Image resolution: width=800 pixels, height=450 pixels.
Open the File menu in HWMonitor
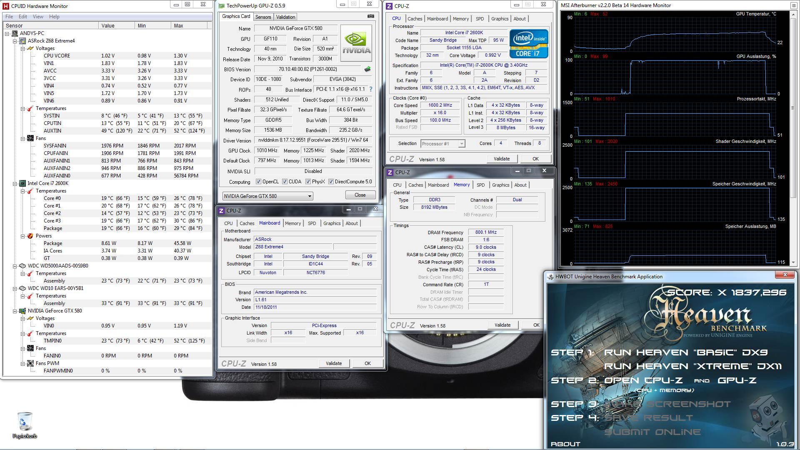pyautogui.click(x=9, y=17)
